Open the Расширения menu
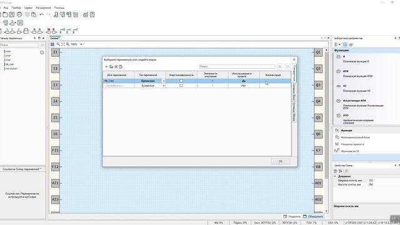Viewport: 400px width, 225px height. [43, 7]
